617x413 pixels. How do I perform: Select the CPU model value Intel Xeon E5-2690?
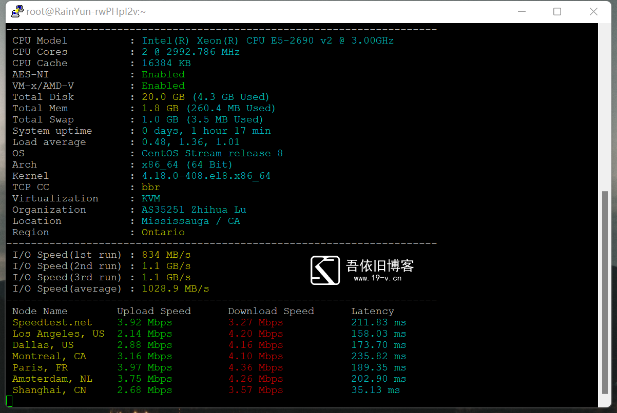[268, 40]
